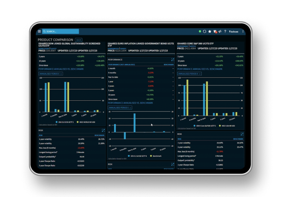Click the iShares Dow Jones Global Sustainability title

tap(69, 45)
